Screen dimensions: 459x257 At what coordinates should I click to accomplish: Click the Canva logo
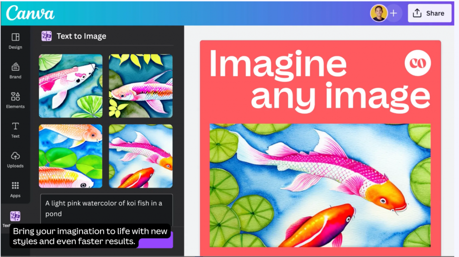pos(30,13)
